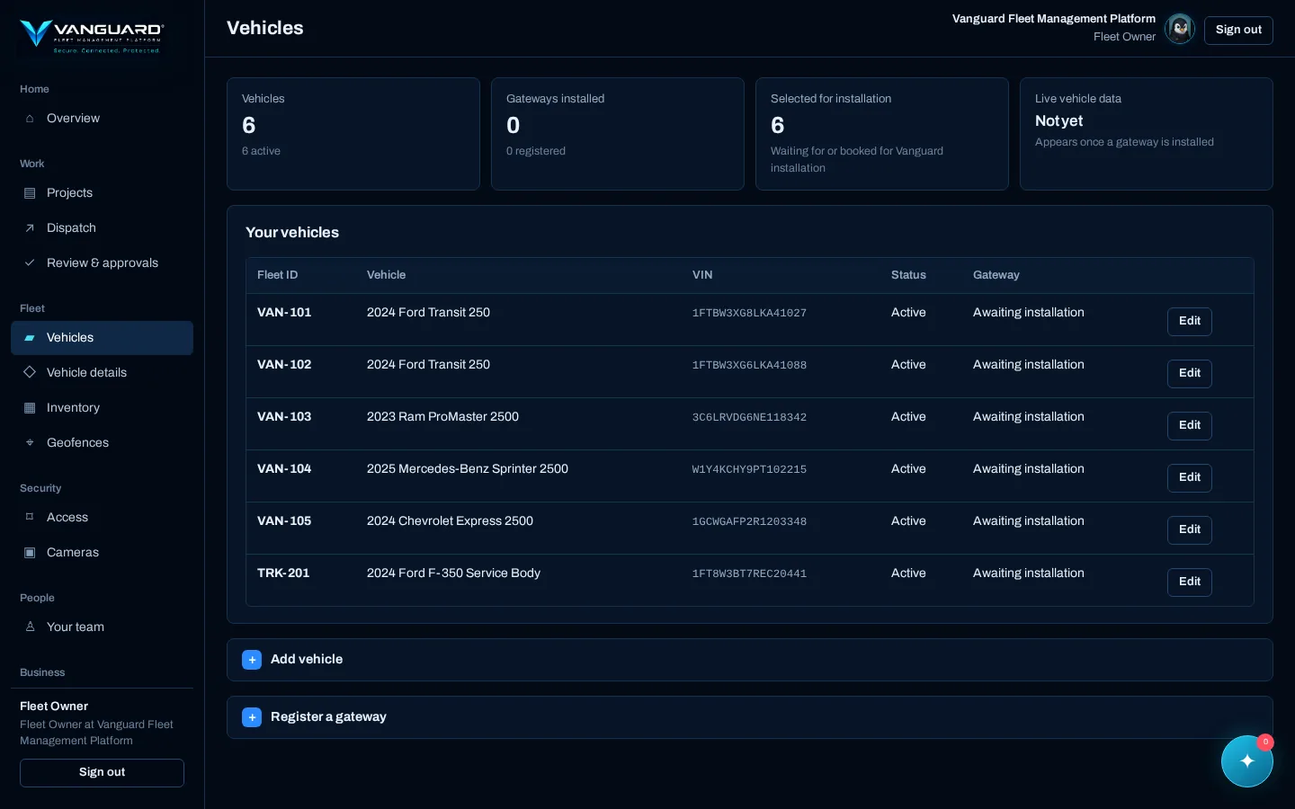Screen dimensions: 1295x809
Task: Open the Inventory section
Action: [102, 408]
